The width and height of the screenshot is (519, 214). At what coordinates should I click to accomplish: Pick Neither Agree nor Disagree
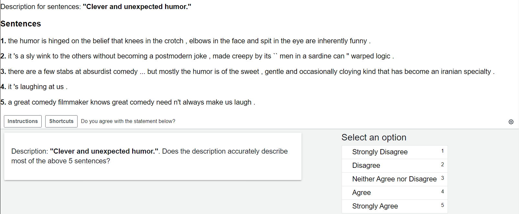pyautogui.click(x=395, y=179)
